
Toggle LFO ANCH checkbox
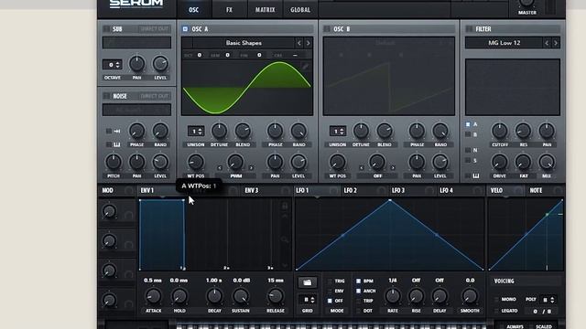tap(358, 291)
